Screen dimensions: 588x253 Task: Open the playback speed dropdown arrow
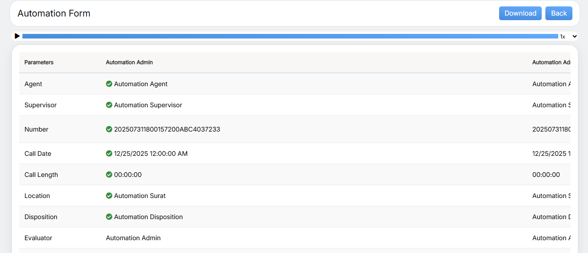(575, 36)
